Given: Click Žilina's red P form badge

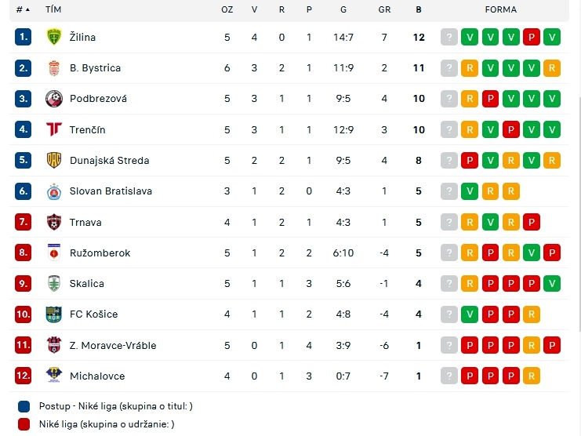Looking at the screenshot, I should coord(532,37).
